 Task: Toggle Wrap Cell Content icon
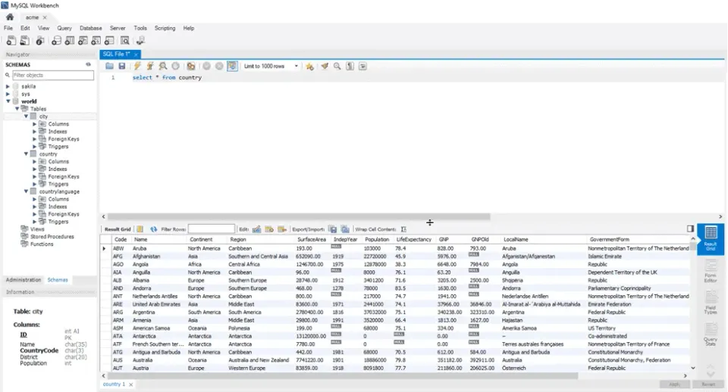tap(403, 229)
